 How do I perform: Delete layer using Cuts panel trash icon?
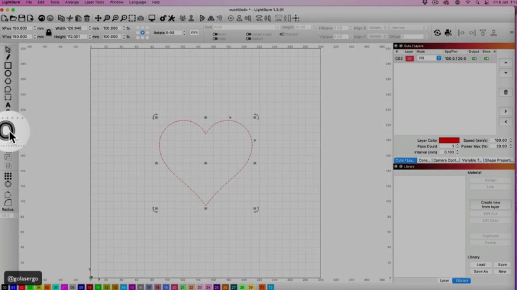(506, 92)
